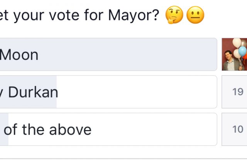The image size is (247, 162).
Task: Click the fully shaded Moon result bar
Action: tap(108, 54)
